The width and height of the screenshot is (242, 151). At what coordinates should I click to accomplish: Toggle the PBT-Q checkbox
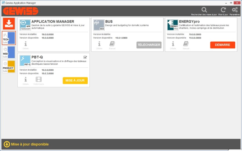coord(85,57)
